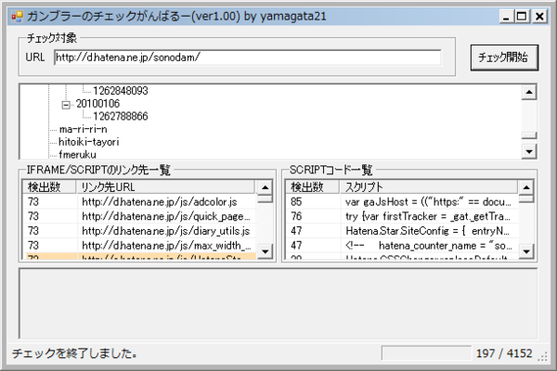Select the Hatena.Star.SiteConfig script row
Viewport: 557px width, 371px height.
pos(402,231)
